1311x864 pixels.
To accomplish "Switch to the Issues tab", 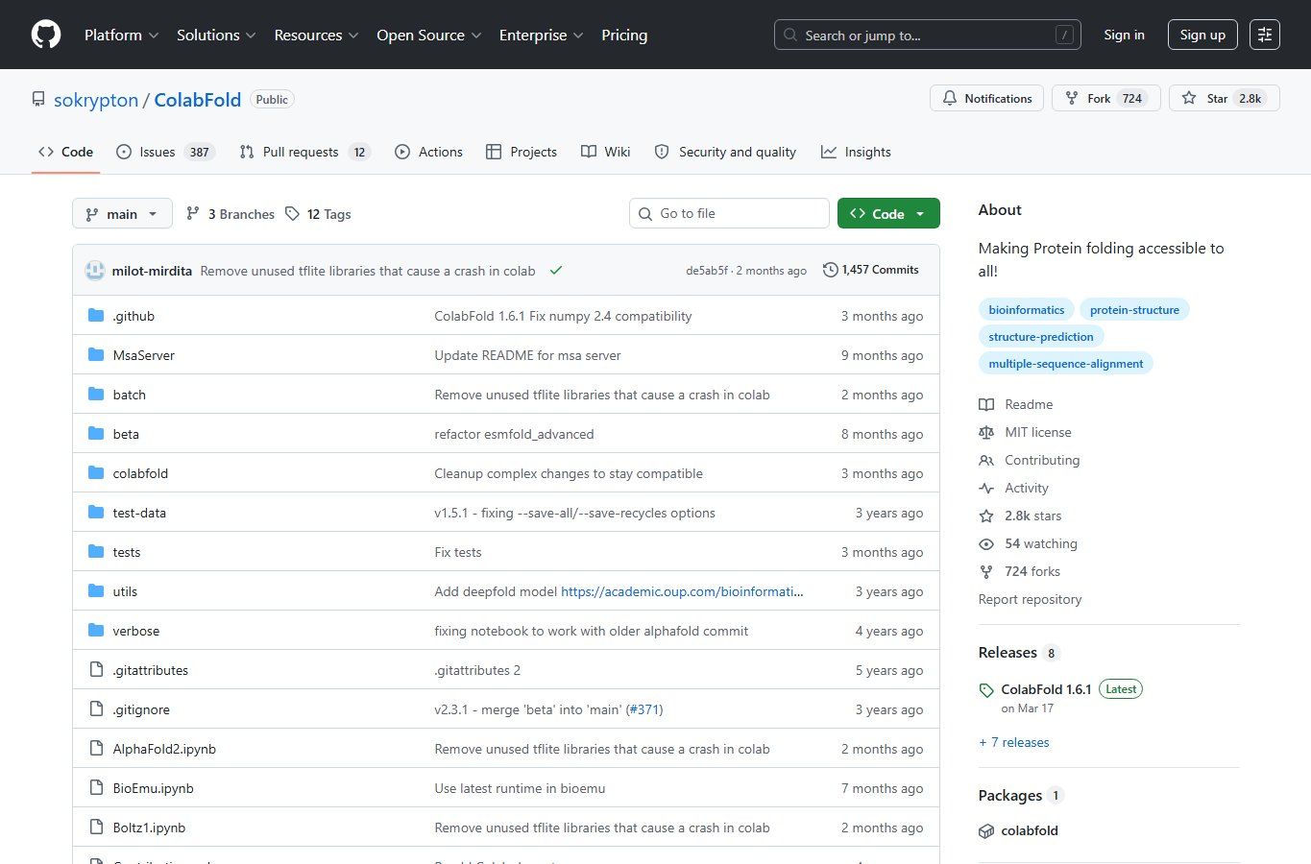I will 164,152.
